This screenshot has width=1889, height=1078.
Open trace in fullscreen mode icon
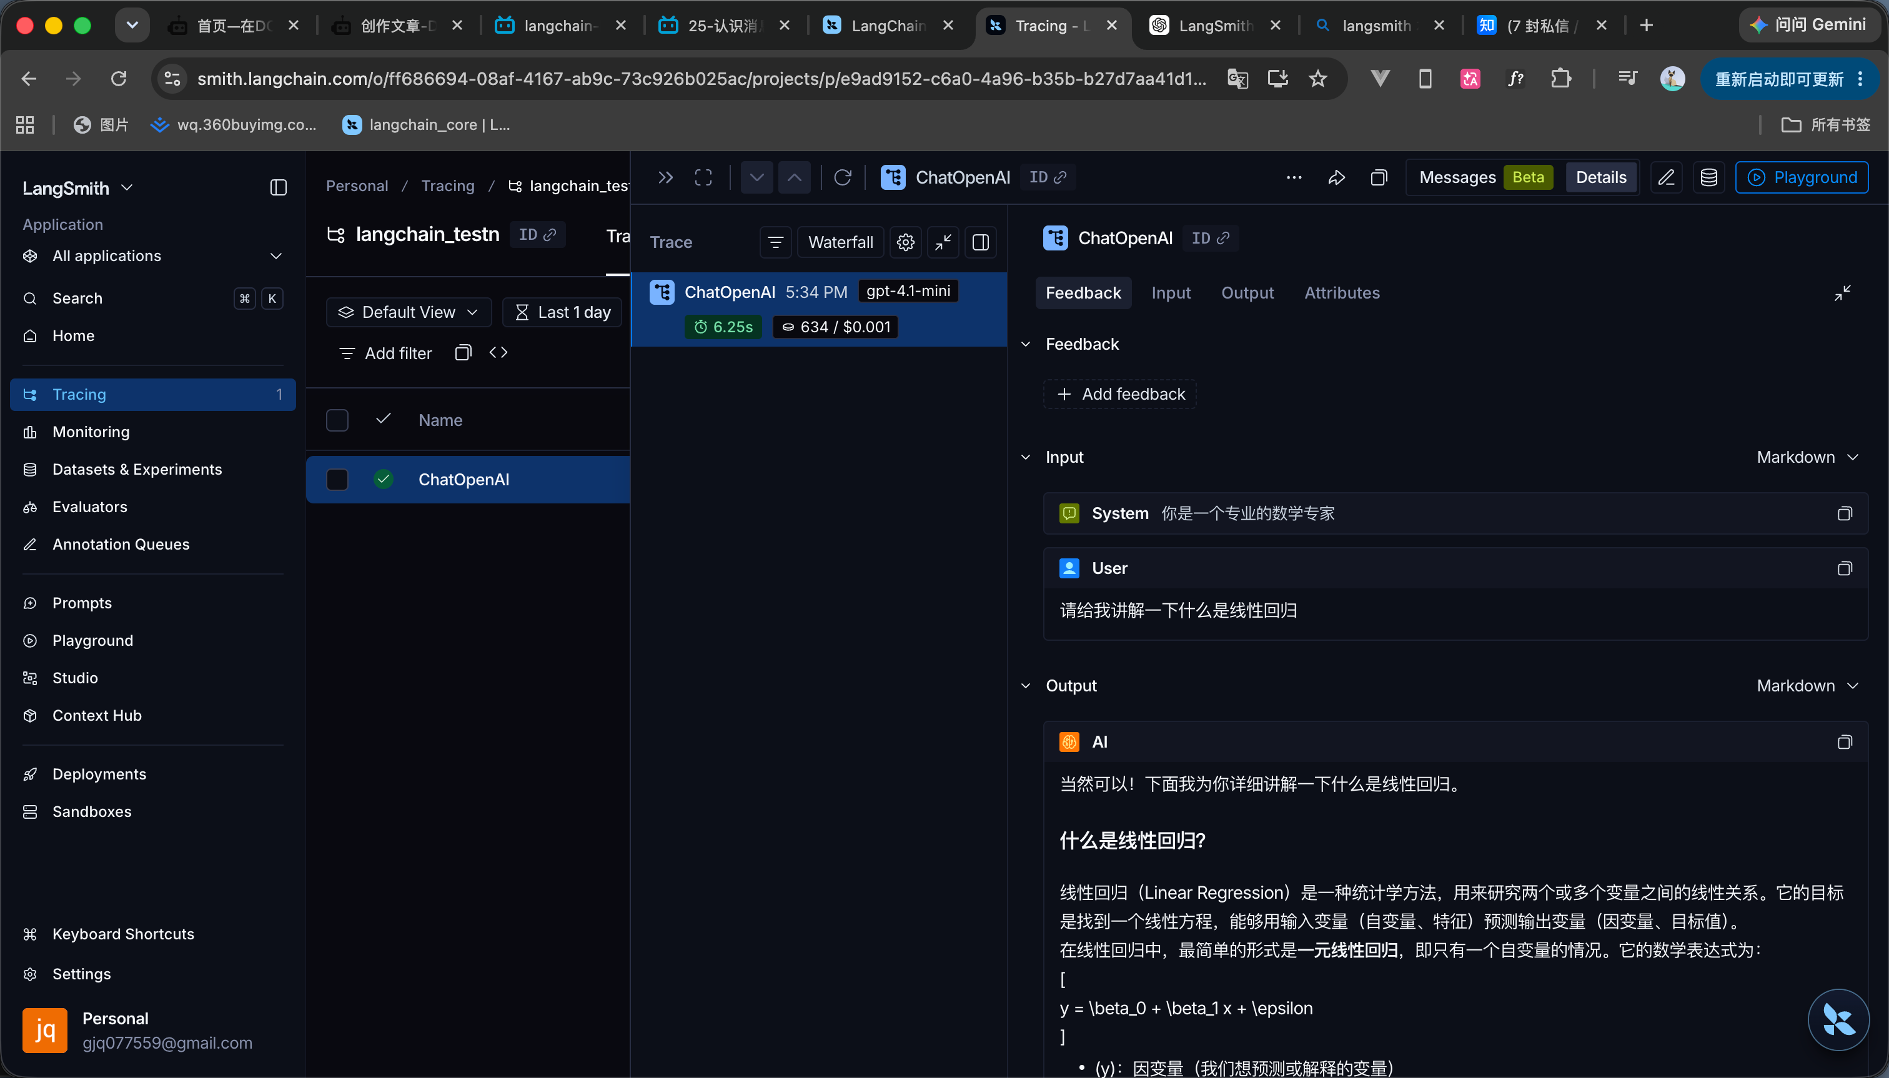tap(703, 178)
